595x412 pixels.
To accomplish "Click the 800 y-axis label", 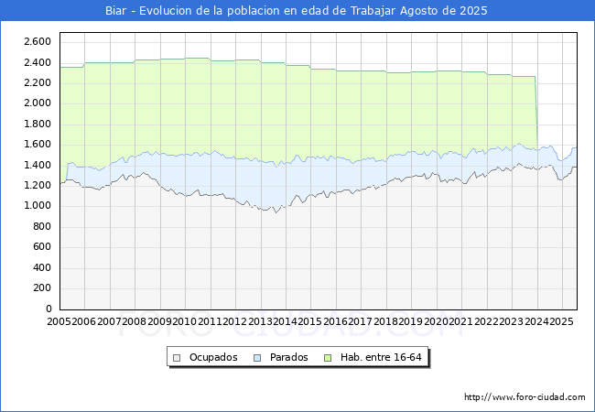I will click(42, 226).
